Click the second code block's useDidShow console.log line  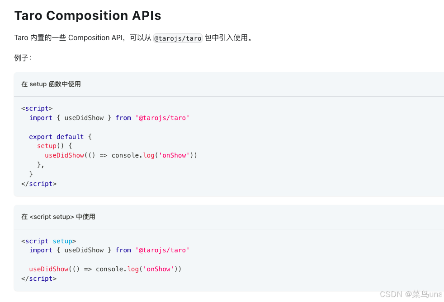pos(105,269)
